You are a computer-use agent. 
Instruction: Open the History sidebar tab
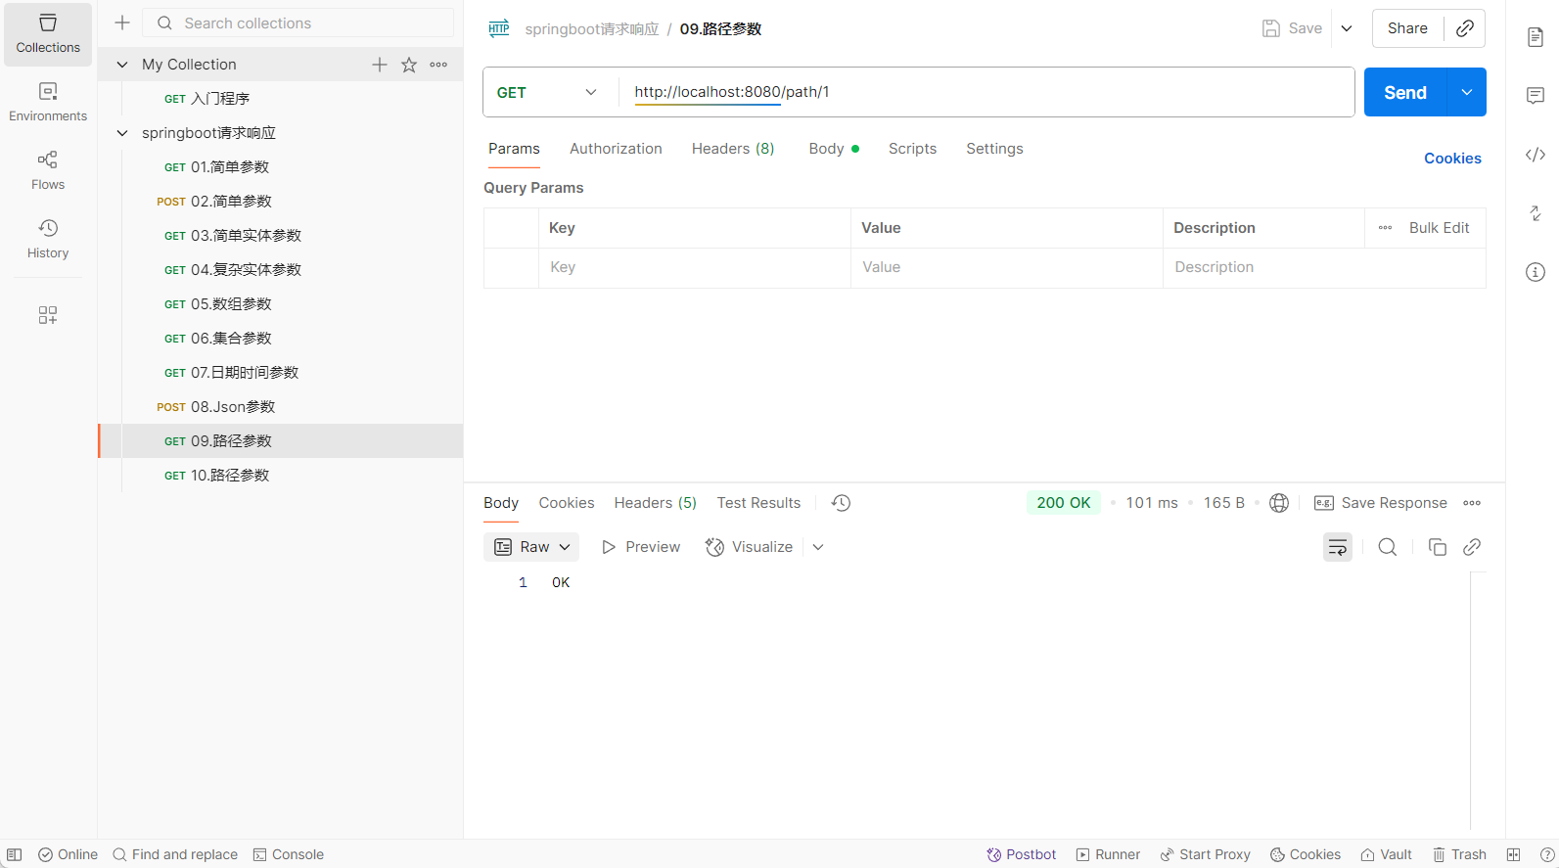[x=48, y=240]
